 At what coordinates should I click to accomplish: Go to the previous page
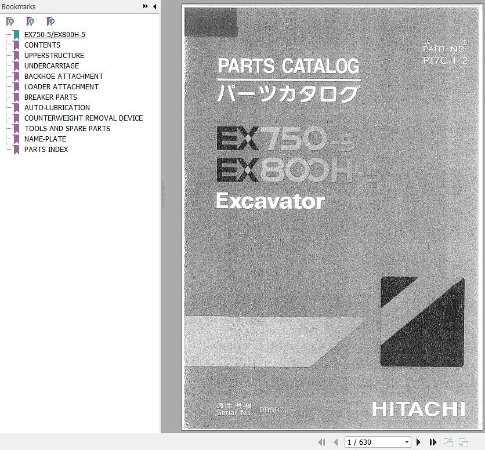336,442
